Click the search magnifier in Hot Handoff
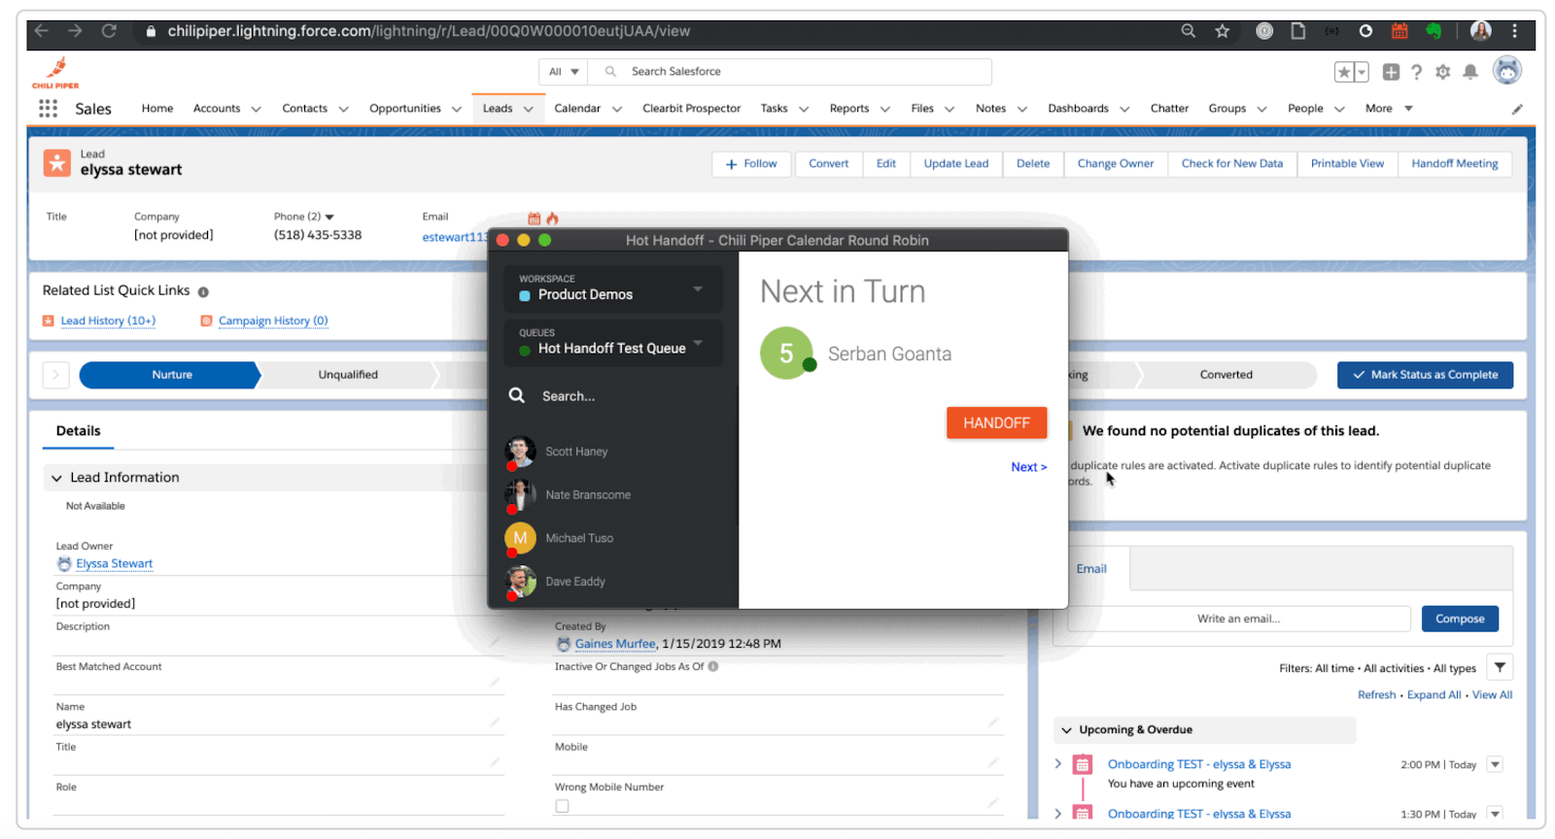Image resolution: width=1555 pixels, height=839 pixels. (517, 395)
